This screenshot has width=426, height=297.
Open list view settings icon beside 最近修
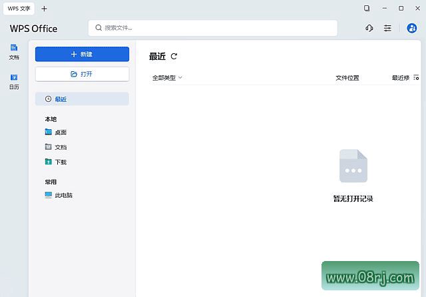(x=416, y=78)
